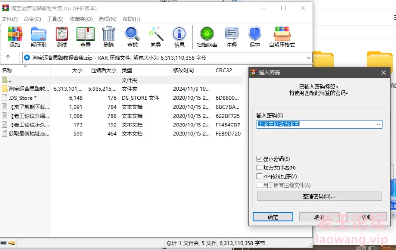The image size is (396, 250).
Task: Select the parent folder ".." icon
Action: tap(4, 80)
